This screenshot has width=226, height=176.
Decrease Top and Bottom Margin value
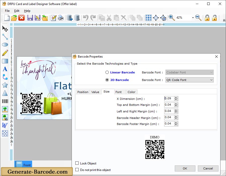[176, 106]
